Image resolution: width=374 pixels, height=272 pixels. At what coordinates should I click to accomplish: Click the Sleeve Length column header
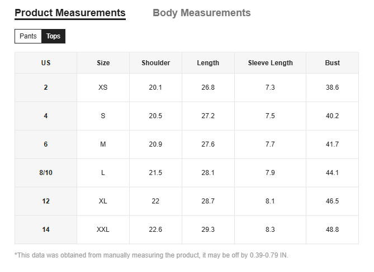coord(270,63)
